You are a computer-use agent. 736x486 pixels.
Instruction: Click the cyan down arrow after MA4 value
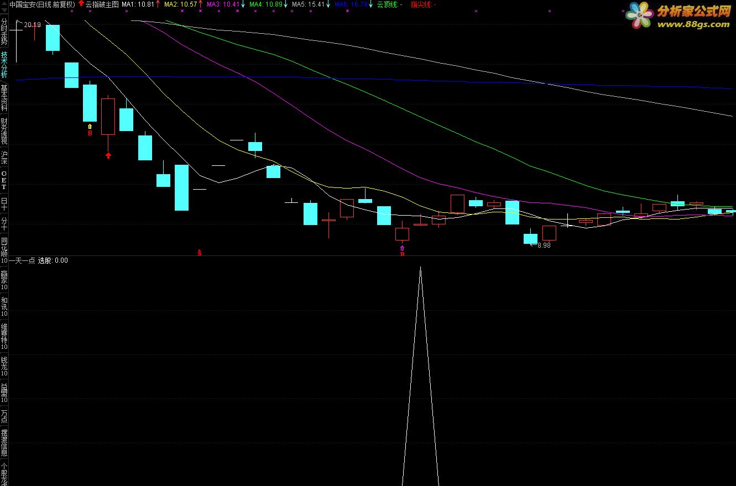pyautogui.click(x=285, y=4)
